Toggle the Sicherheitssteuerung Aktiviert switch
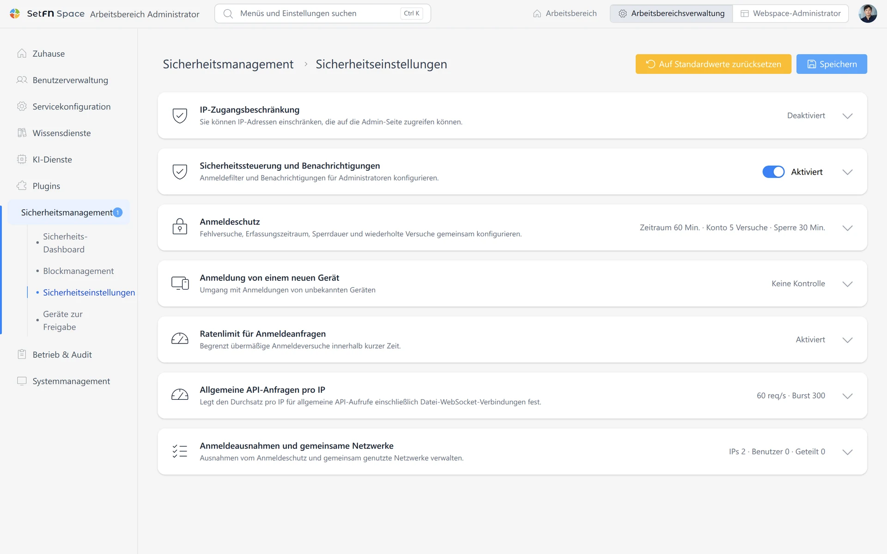The width and height of the screenshot is (887, 554). (x=773, y=172)
